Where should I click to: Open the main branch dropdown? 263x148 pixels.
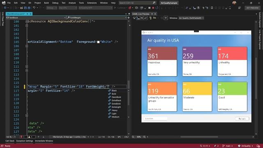click(227, 146)
